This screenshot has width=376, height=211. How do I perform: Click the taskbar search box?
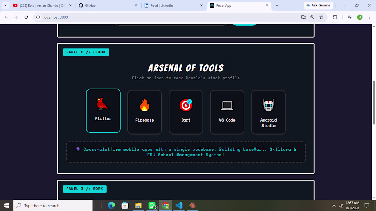coord(53,206)
